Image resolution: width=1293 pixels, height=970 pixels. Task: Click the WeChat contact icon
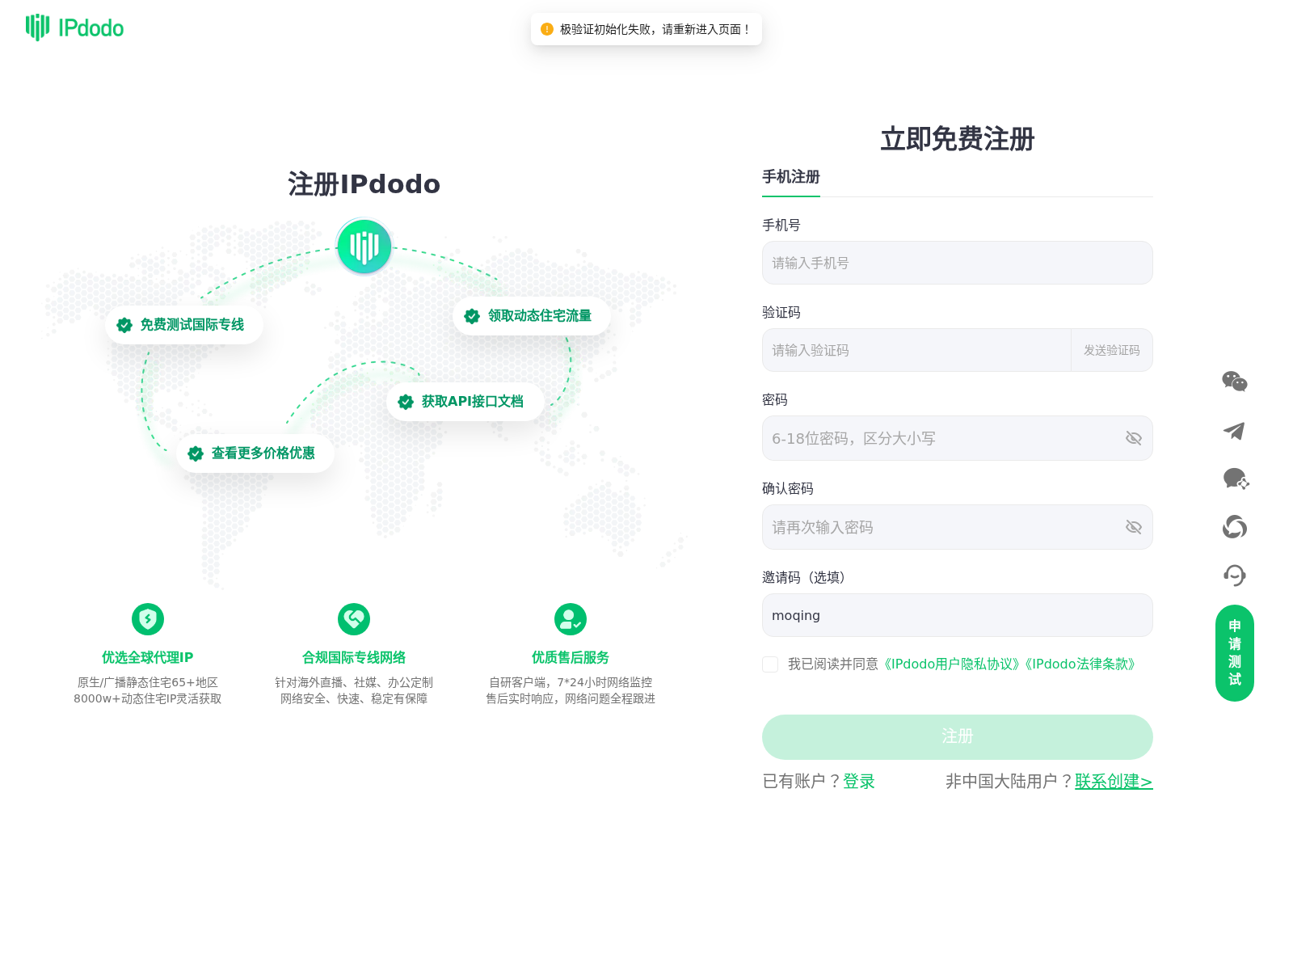pos(1235,382)
